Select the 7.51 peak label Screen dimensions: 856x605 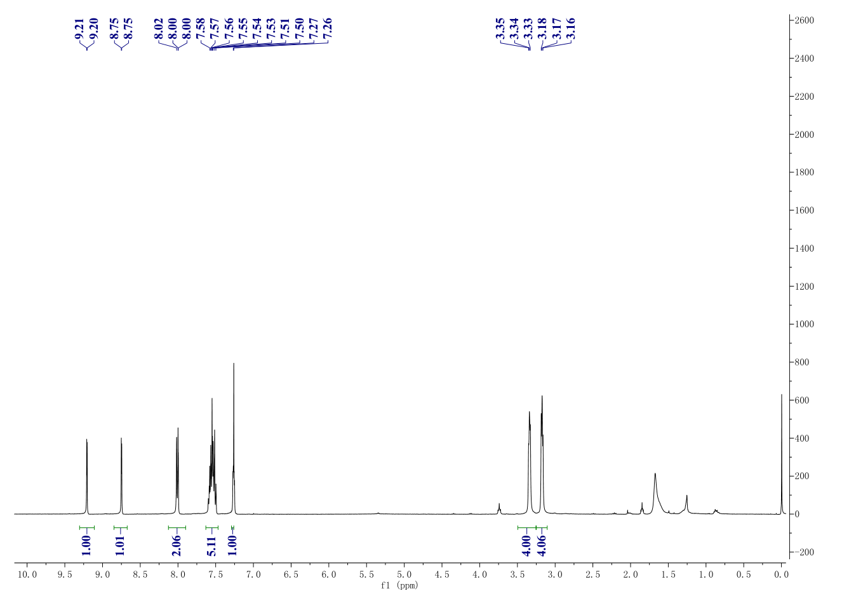tap(285, 29)
